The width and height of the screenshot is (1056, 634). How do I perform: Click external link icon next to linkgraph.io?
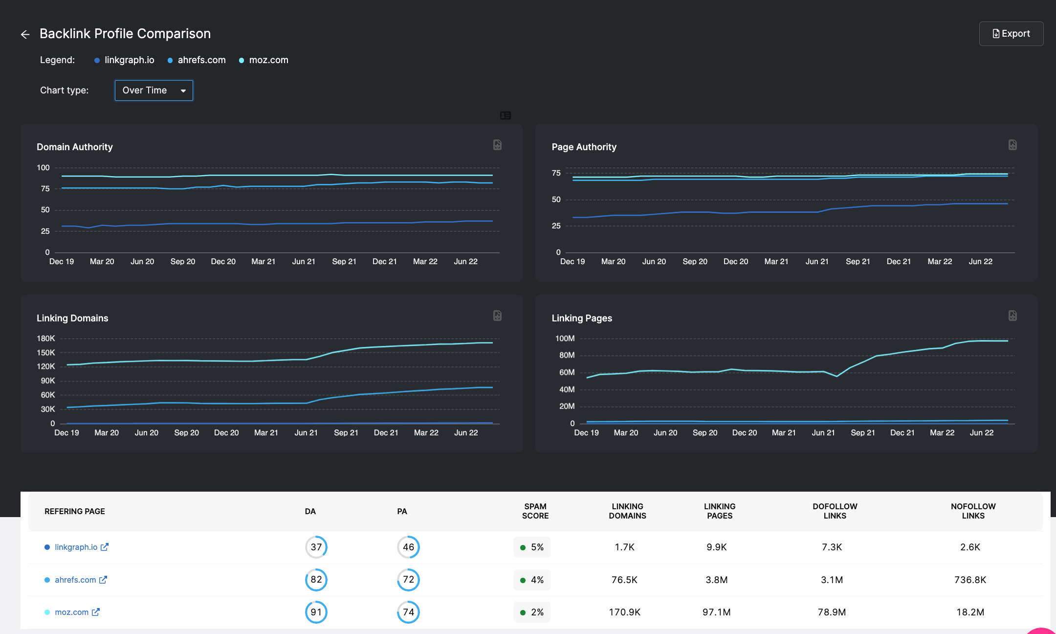coord(105,547)
